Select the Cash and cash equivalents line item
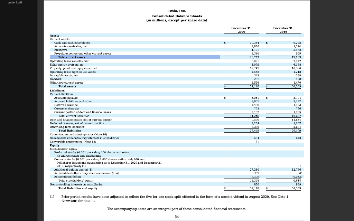Image resolution: width=354 pixels, height=221 pixels. coord(72,42)
